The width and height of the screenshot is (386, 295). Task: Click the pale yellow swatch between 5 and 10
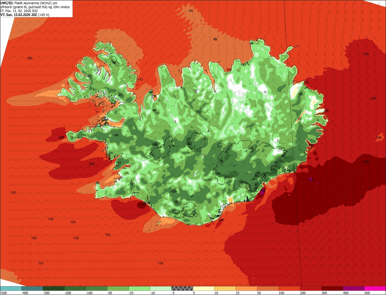pyautogui.click(x=204, y=288)
